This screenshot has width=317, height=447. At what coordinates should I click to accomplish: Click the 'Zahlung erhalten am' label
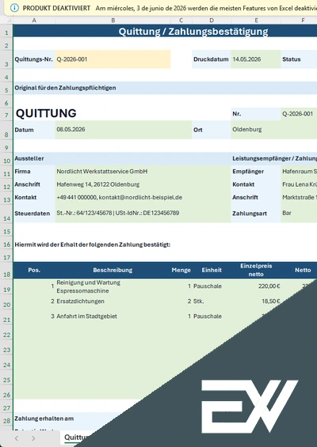(x=44, y=419)
